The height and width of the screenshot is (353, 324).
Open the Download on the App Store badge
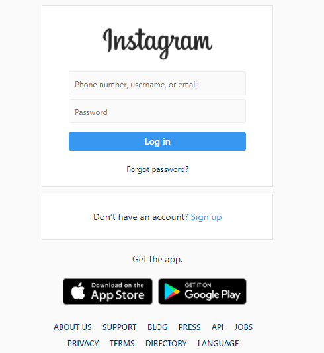108,292
